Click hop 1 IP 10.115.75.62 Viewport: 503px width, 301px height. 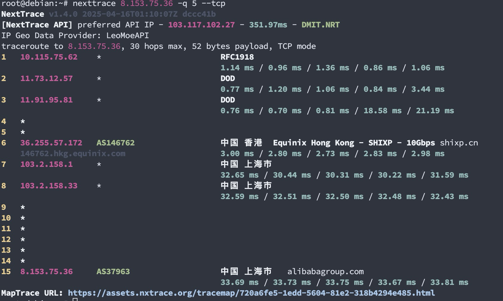[49, 57]
